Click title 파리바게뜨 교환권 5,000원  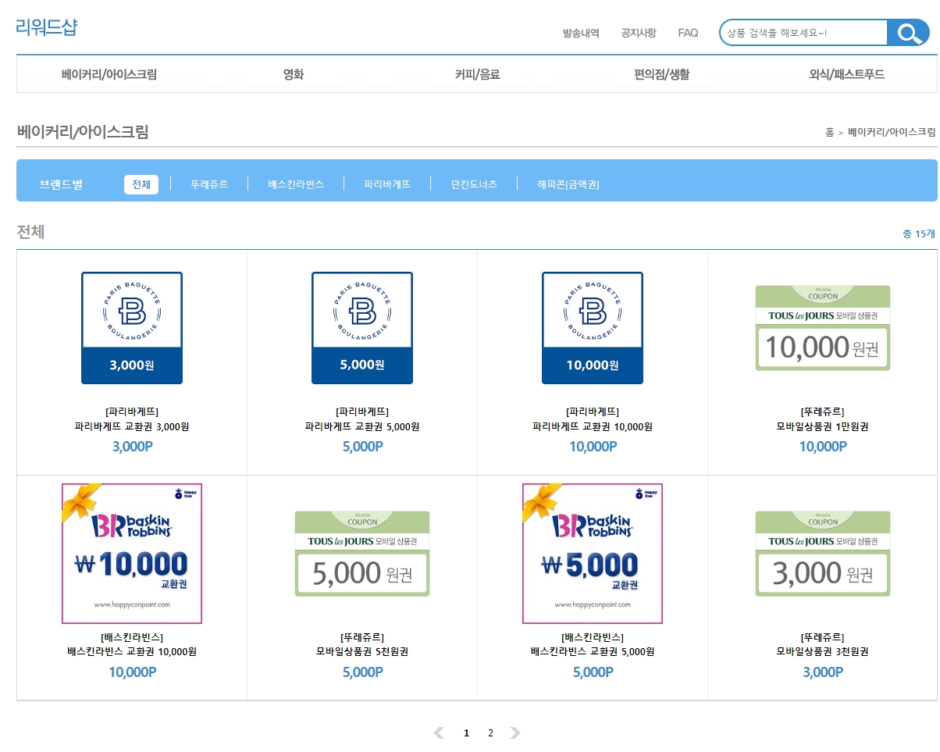[362, 427]
